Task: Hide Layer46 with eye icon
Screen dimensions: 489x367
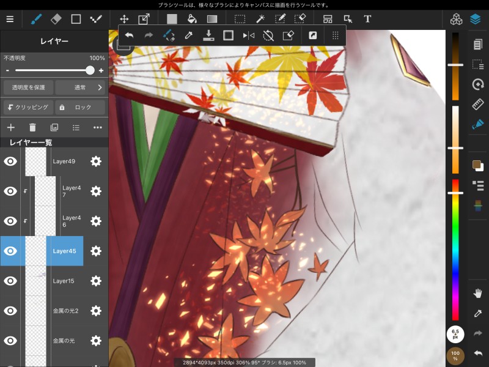Action: click(x=10, y=221)
